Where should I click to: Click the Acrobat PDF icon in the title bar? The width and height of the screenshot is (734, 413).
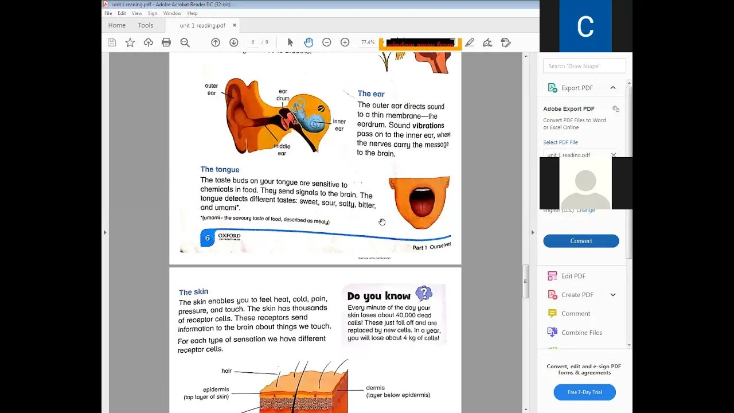point(106,4)
